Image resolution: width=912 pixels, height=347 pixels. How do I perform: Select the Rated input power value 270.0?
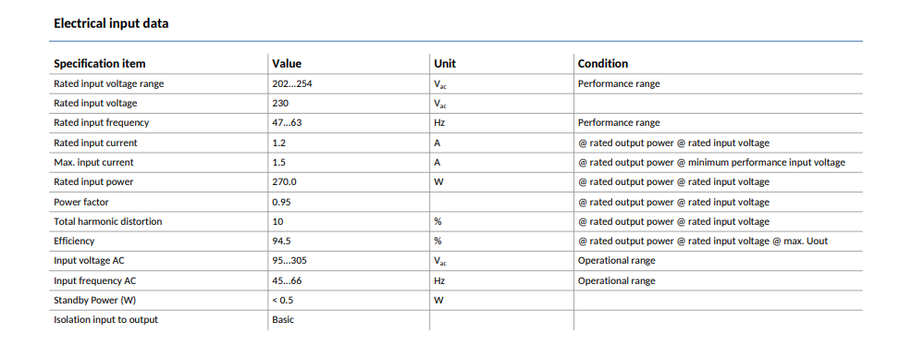click(x=284, y=182)
